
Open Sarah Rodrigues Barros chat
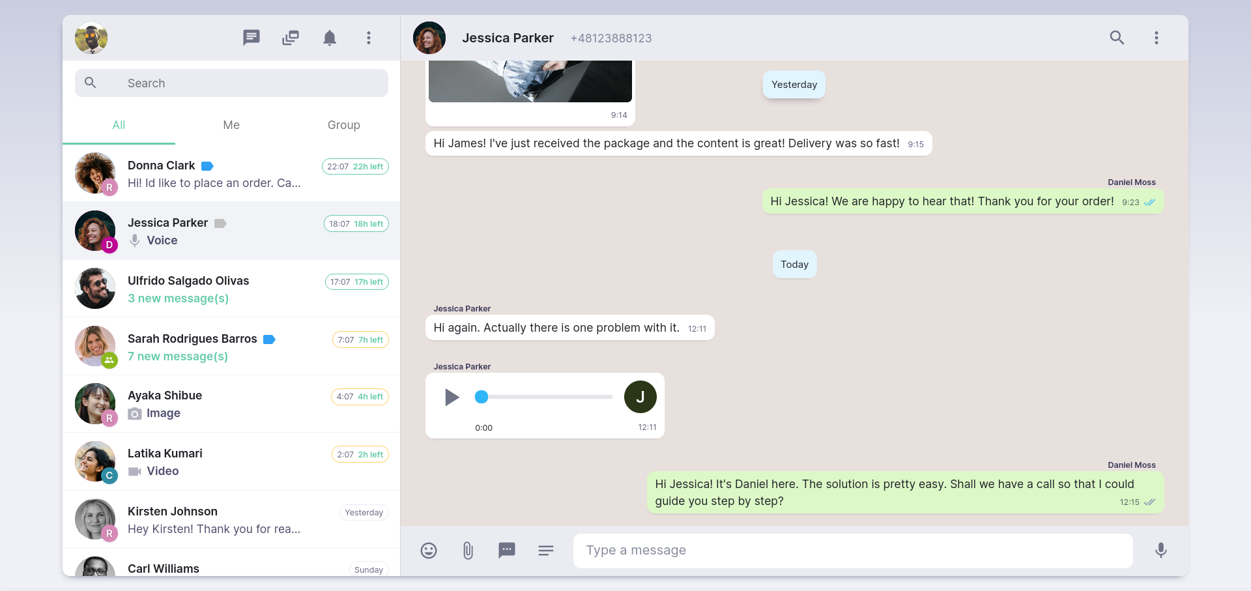click(x=231, y=346)
